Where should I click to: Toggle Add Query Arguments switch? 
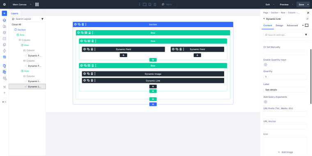pos(267,102)
